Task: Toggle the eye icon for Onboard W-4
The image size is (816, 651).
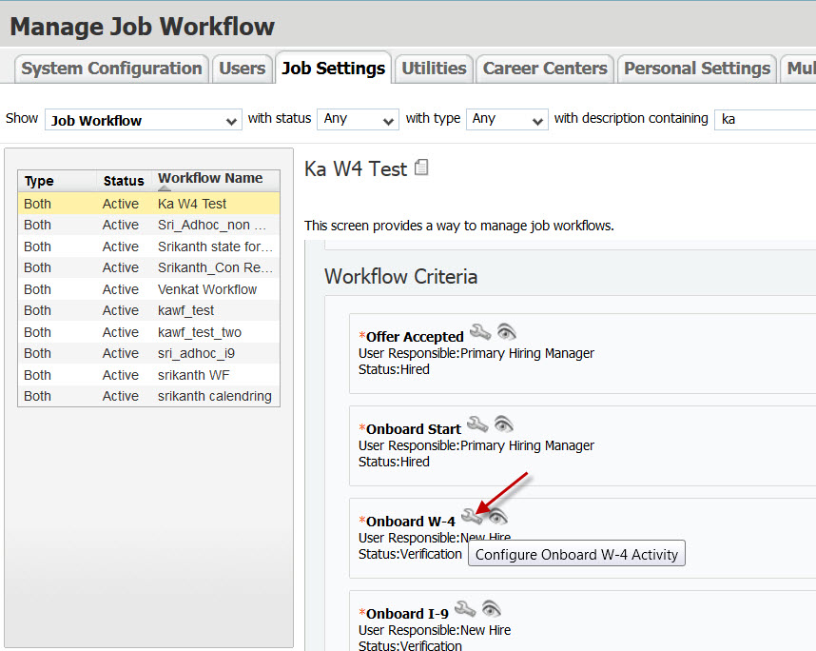Action: pyautogui.click(x=497, y=517)
